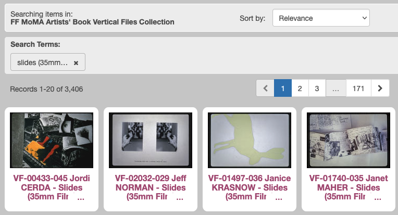Jump to last page 171
Image resolution: width=398 pixels, height=215 pixels.
pos(358,88)
